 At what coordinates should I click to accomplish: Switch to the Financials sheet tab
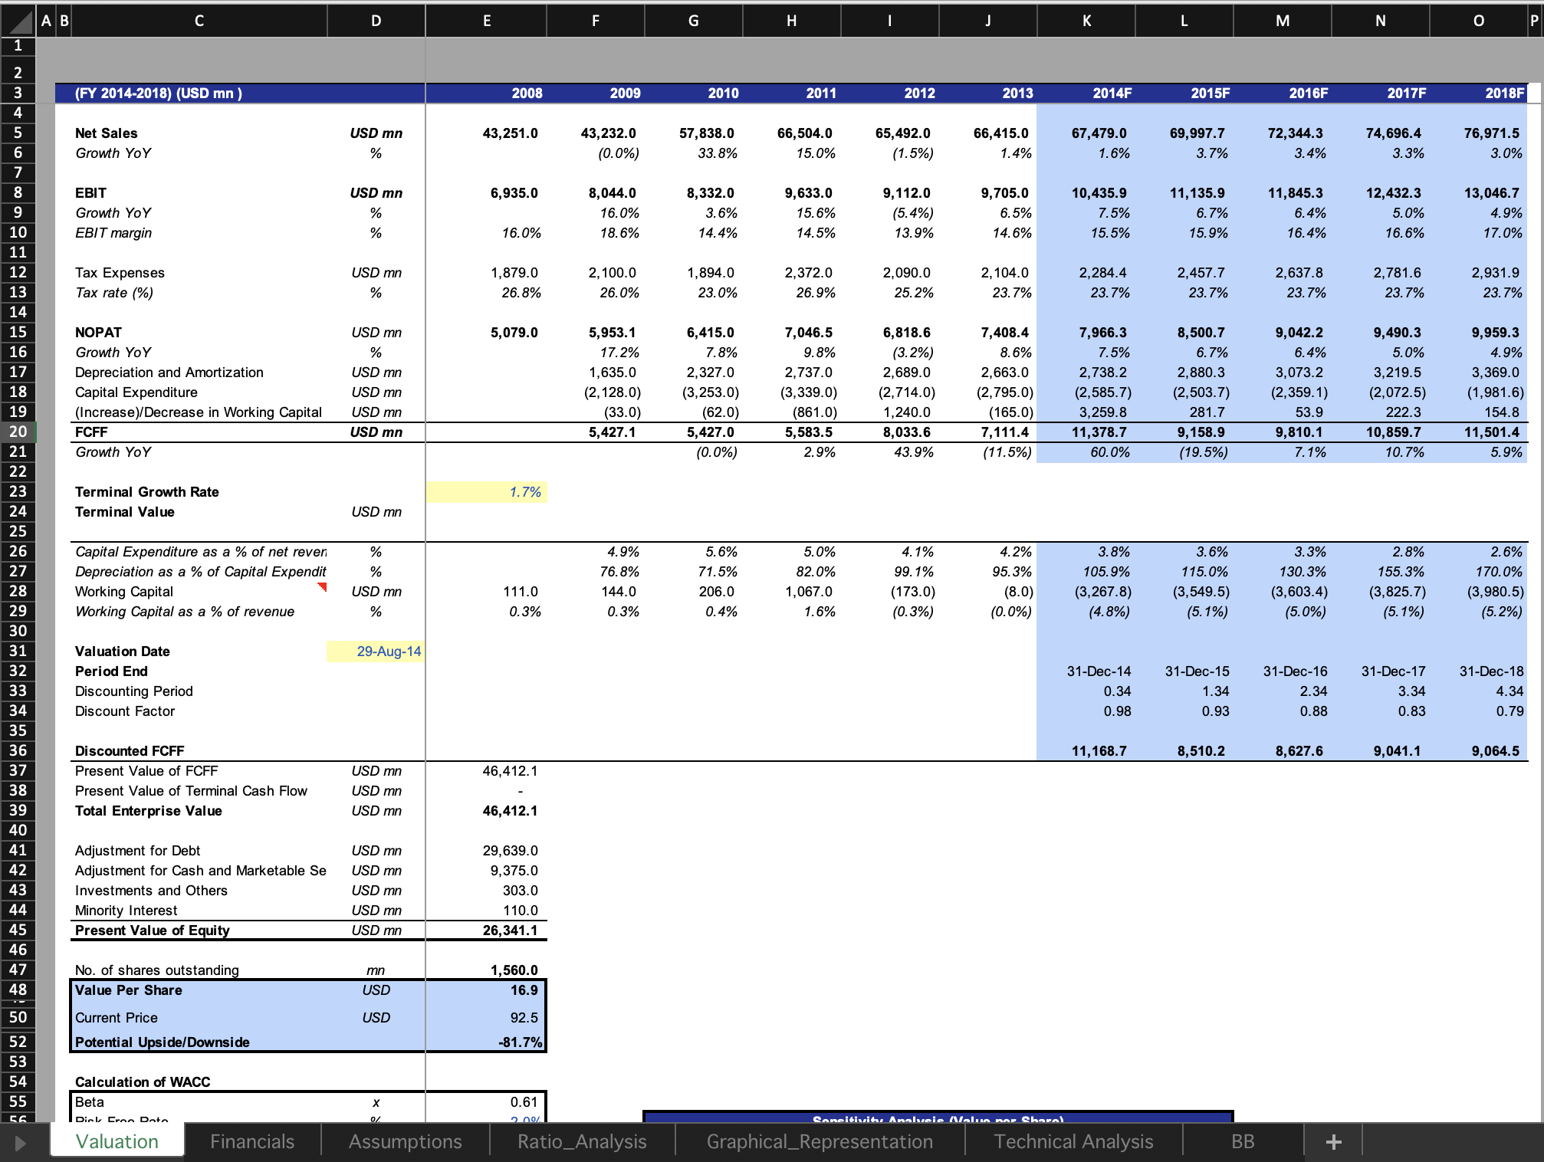251,1142
